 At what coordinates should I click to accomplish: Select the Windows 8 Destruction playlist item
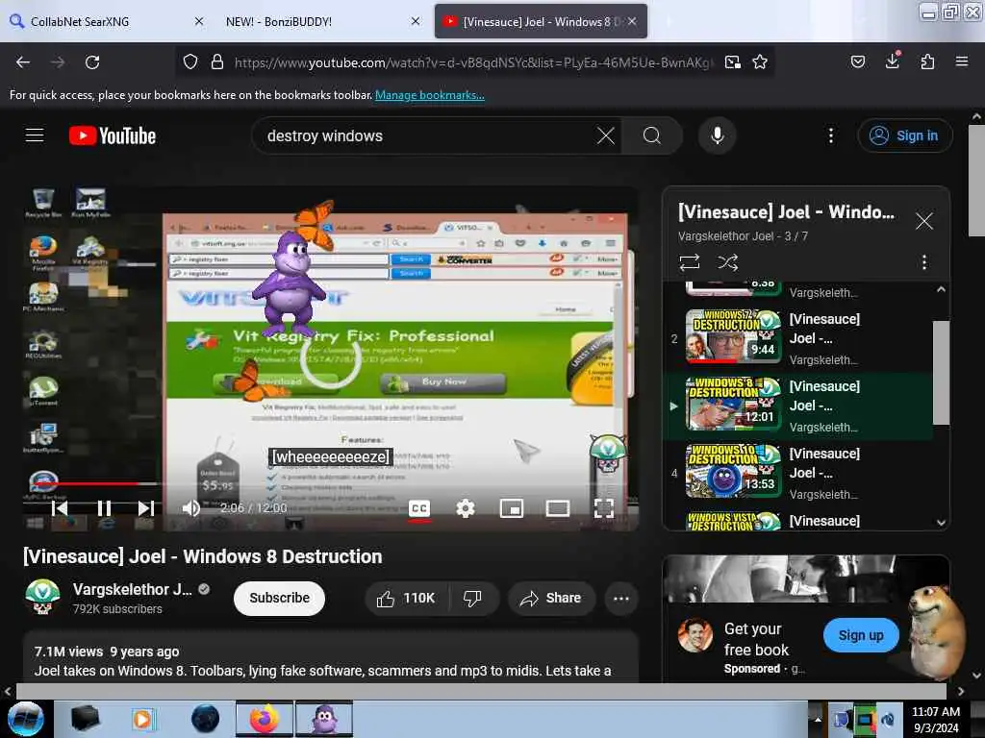point(797,406)
